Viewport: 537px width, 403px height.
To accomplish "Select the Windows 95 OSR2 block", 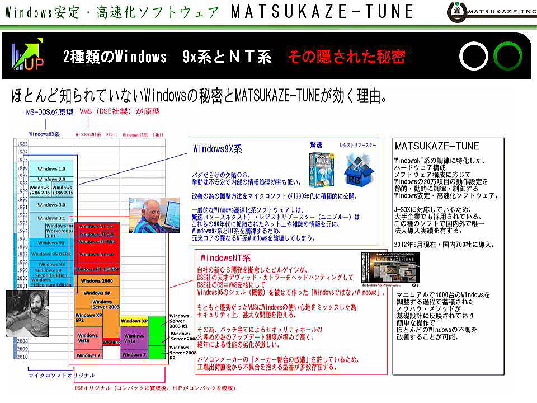I will click(51, 254).
